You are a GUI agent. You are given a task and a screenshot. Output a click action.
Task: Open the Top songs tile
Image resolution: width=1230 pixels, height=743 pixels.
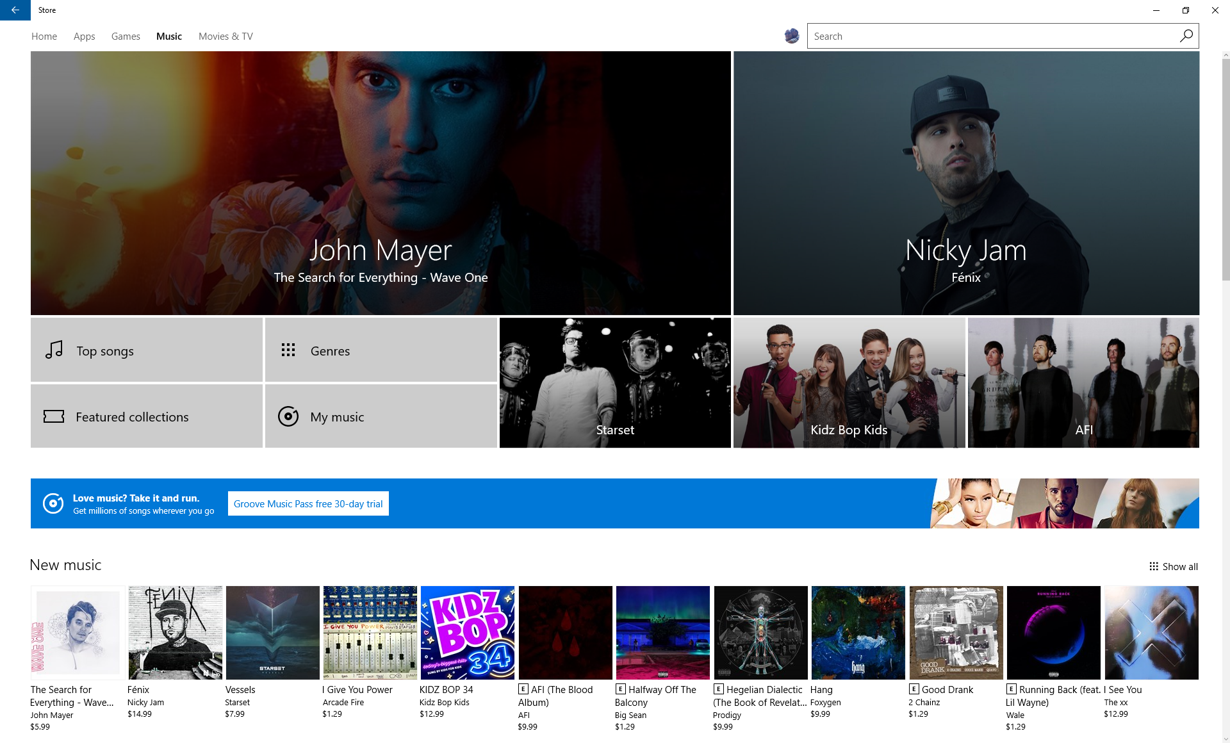147,350
